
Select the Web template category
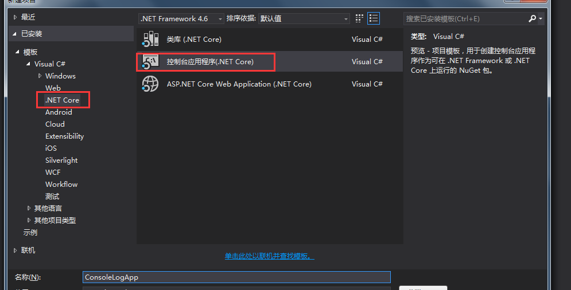53,88
